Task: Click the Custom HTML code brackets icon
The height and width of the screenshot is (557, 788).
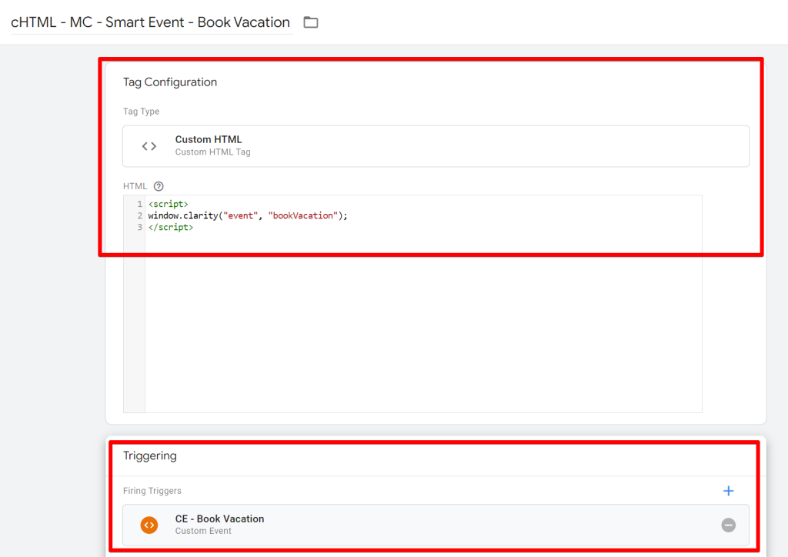Action: (149, 146)
